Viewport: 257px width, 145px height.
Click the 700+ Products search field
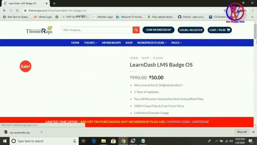click(97, 30)
